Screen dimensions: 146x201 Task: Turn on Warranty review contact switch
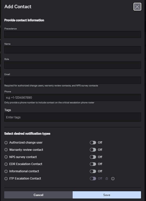coord(93,150)
